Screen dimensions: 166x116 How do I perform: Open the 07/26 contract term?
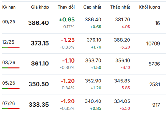coord(9,103)
